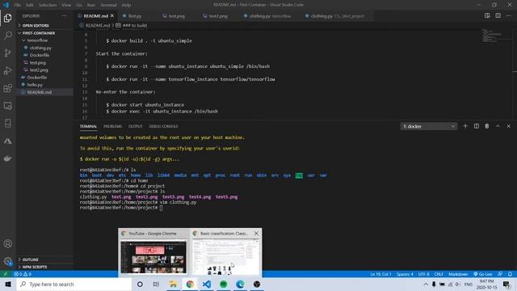Open hello.py in explorer tree
Viewport: 517px width, 291px height.
pyautogui.click(x=35, y=85)
